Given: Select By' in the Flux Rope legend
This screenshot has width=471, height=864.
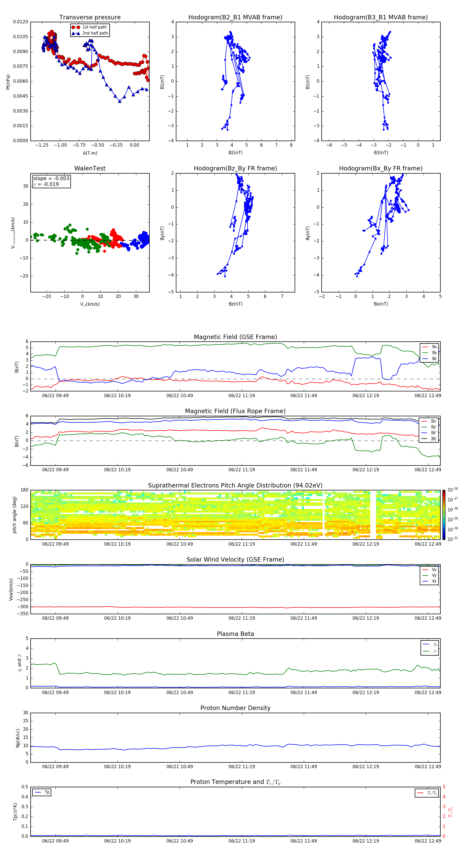Looking at the screenshot, I should [x=429, y=427].
